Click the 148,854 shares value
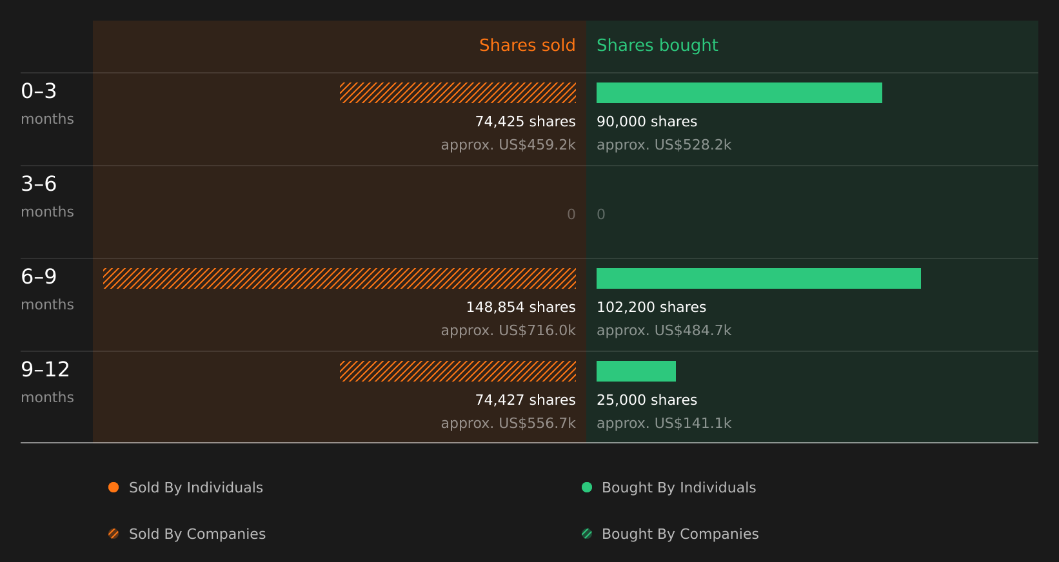The height and width of the screenshot is (562, 1059). pyautogui.click(x=520, y=307)
